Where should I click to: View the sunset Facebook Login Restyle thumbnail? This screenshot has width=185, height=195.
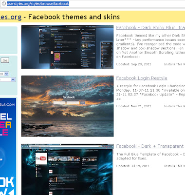click(x=68, y=106)
